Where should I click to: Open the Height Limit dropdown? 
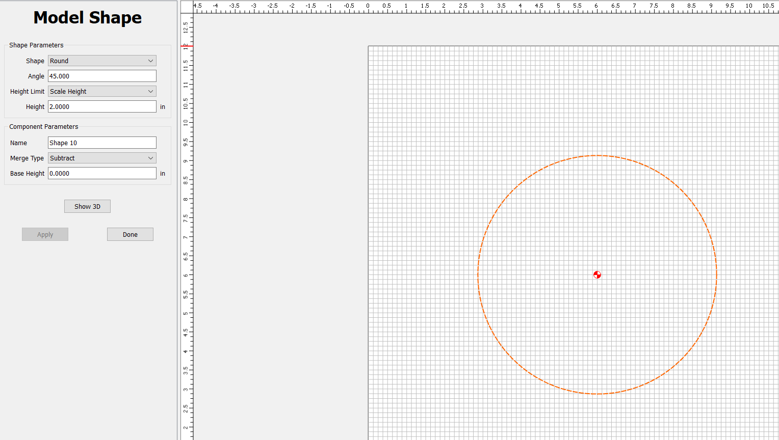point(102,91)
